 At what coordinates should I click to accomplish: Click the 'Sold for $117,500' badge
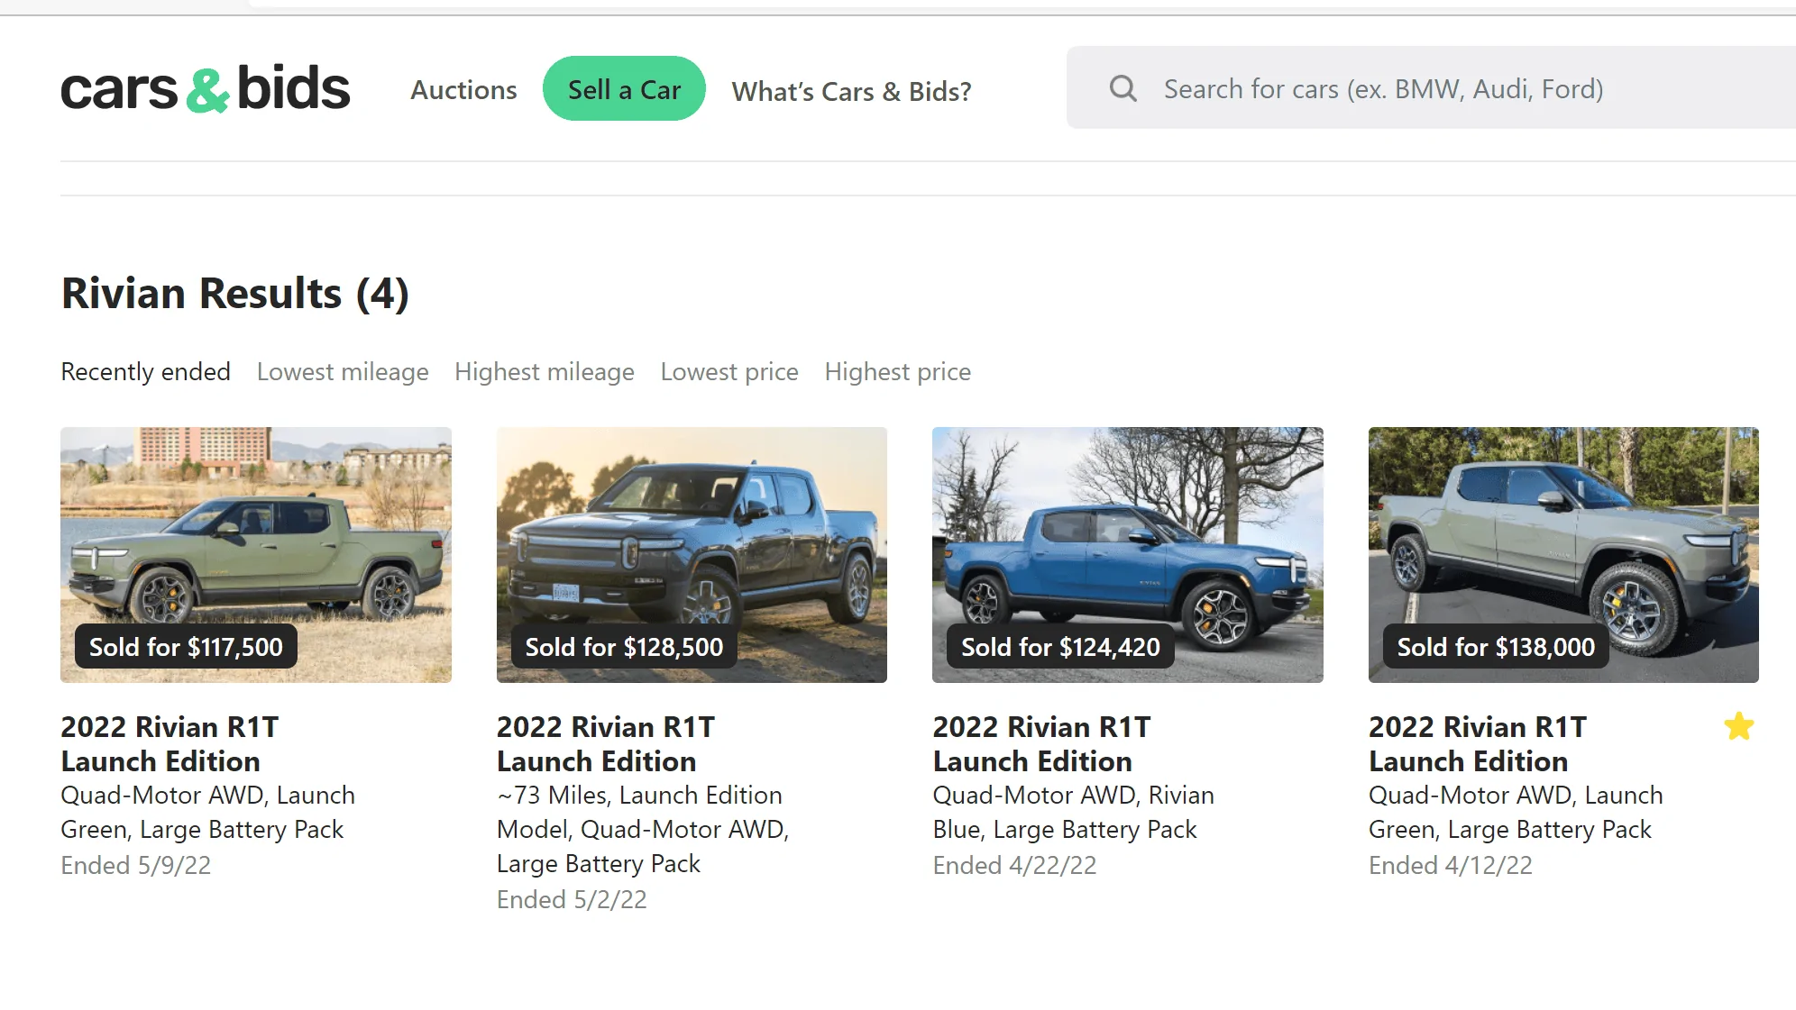tap(186, 646)
